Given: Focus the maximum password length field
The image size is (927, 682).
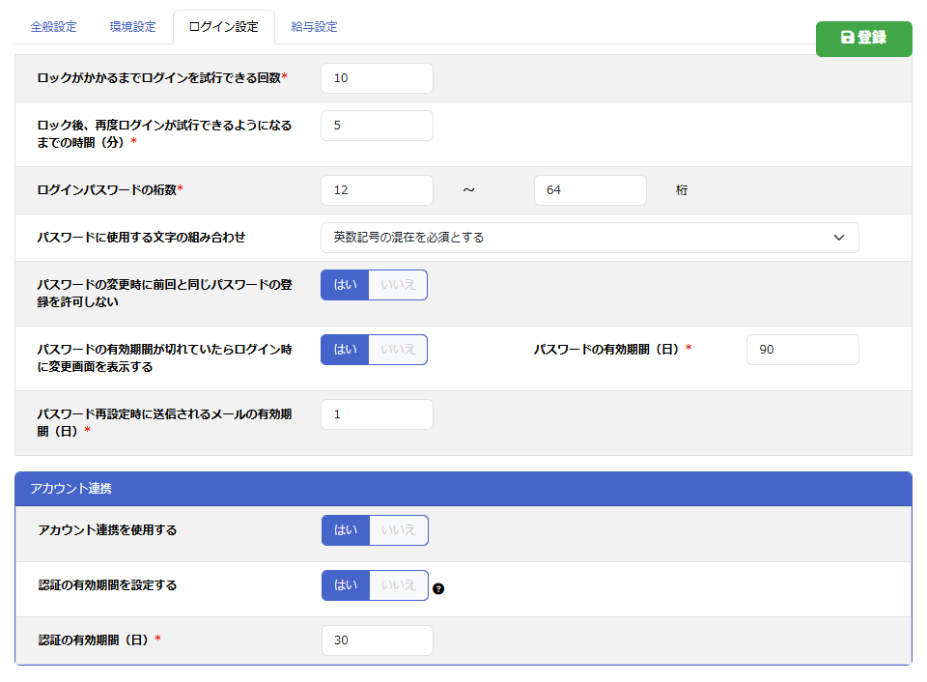Looking at the screenshot, I should (589, 190).
